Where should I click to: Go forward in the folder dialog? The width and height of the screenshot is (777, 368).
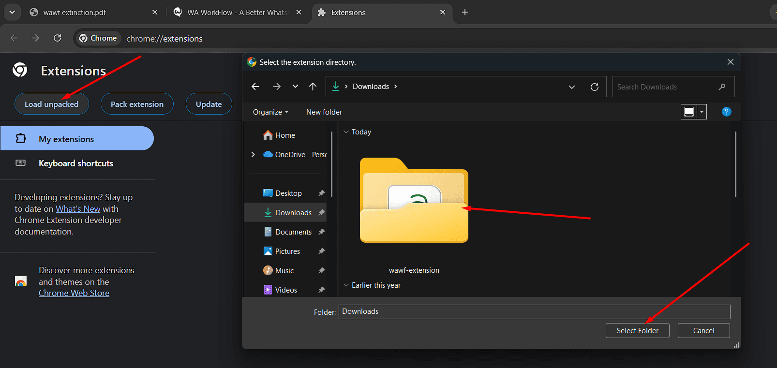point(277,87)
